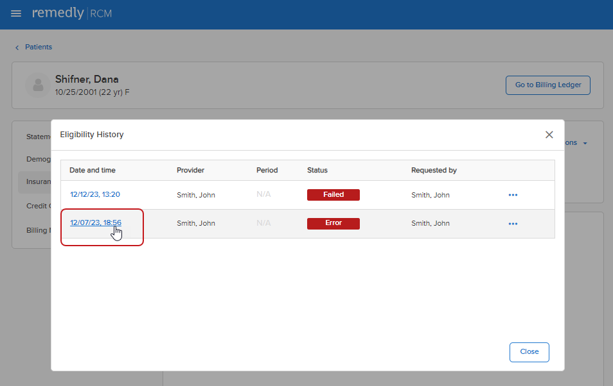Open the hamburger navigation menu
The height and width of the screenshot is (386, 613).
point(16,13)
